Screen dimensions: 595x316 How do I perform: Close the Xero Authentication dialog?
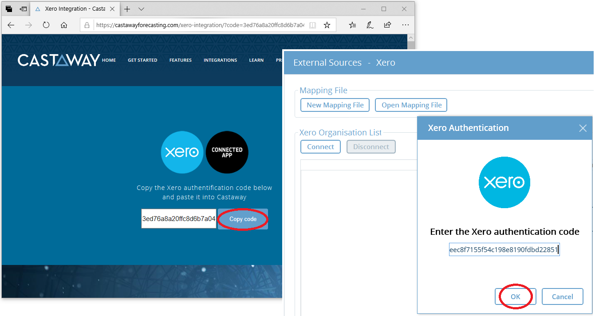[x=583, y=128]
